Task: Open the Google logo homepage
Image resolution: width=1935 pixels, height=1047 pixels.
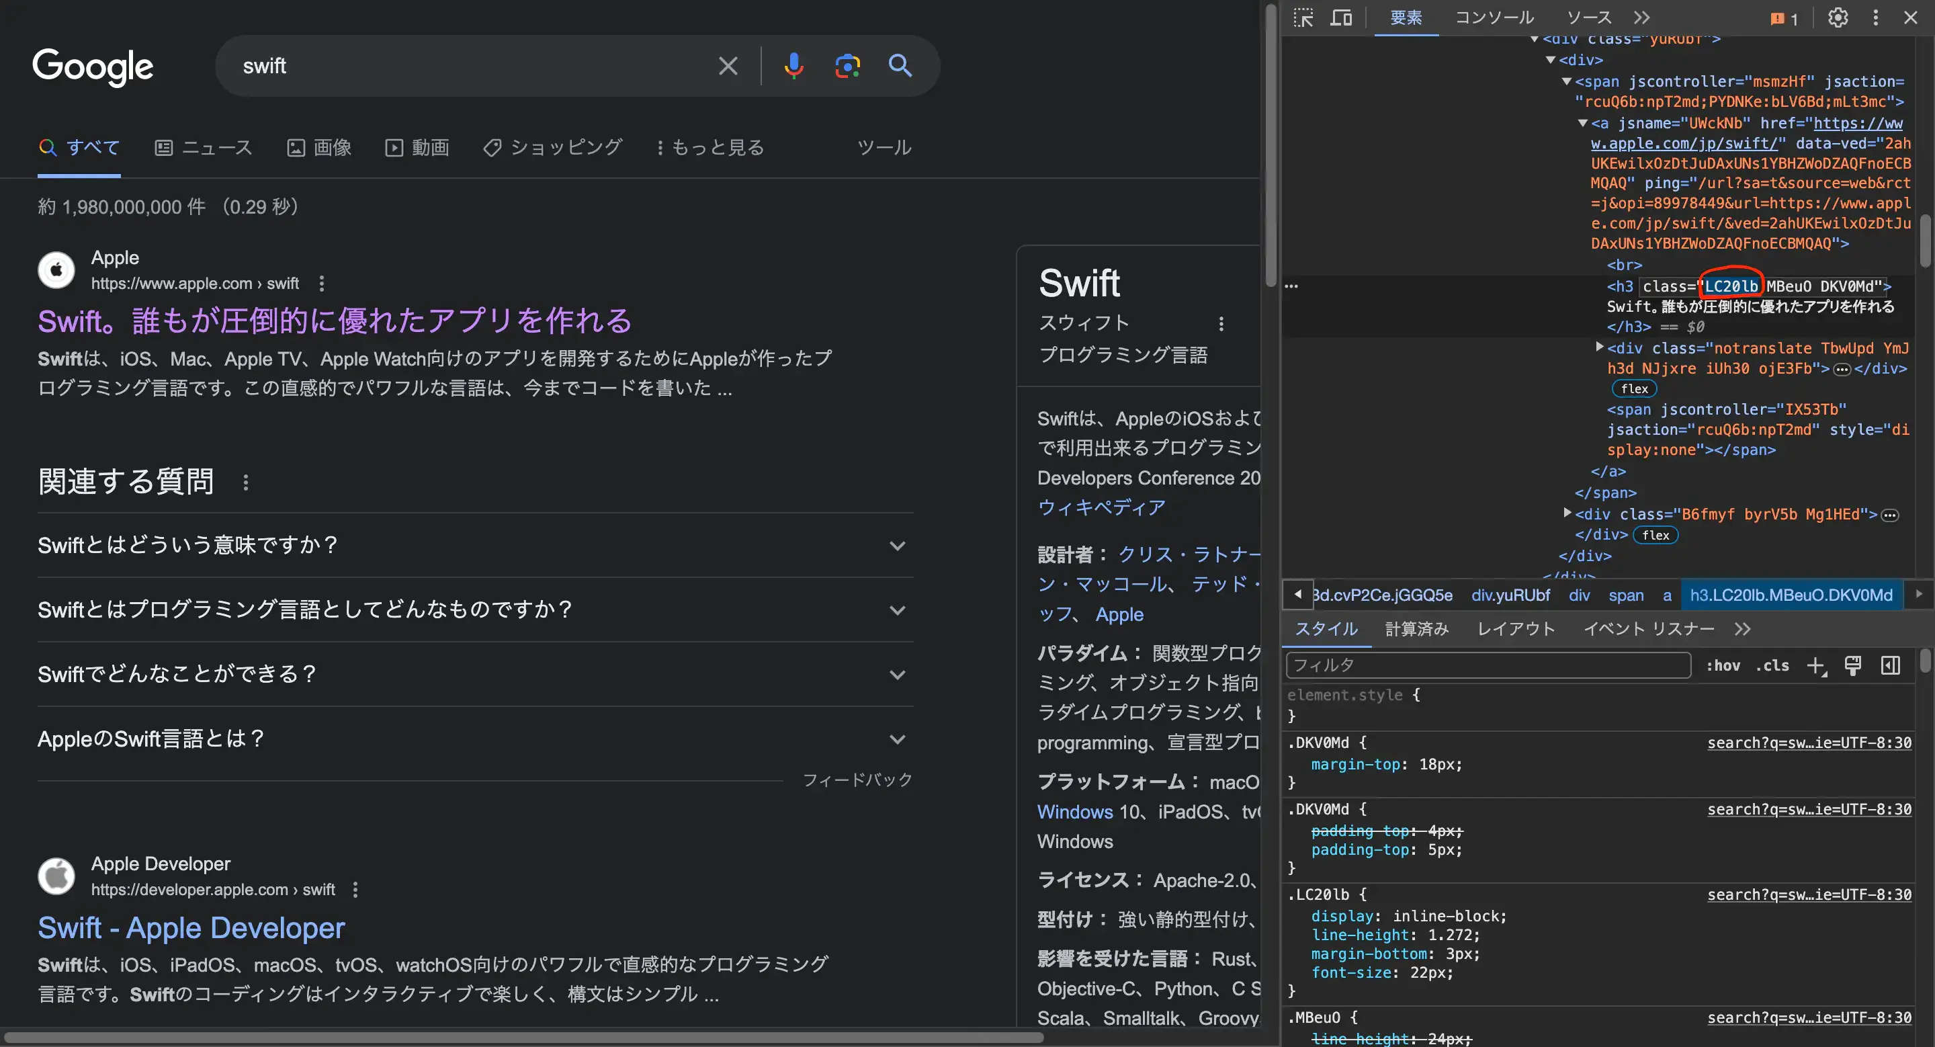Action: pos(93,67)
